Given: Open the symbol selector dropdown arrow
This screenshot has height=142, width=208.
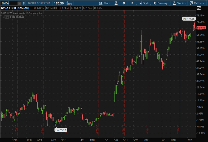Looking at the screenshot, I should [19, 3].
